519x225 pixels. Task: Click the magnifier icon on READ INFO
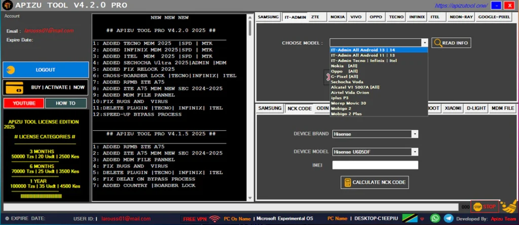click(437, 43)
